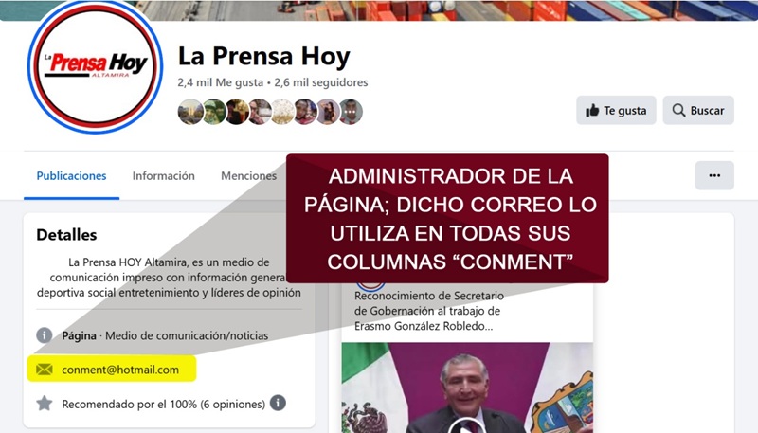Open the video thumbnail of the smiling man
The height and width of the screenshot is (433, 758).
tap(467, 388)
